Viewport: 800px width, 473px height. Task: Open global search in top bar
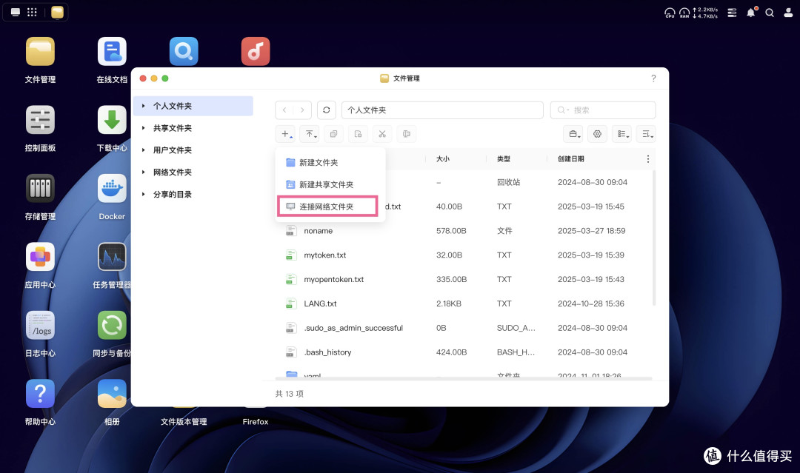coord(770,13)
